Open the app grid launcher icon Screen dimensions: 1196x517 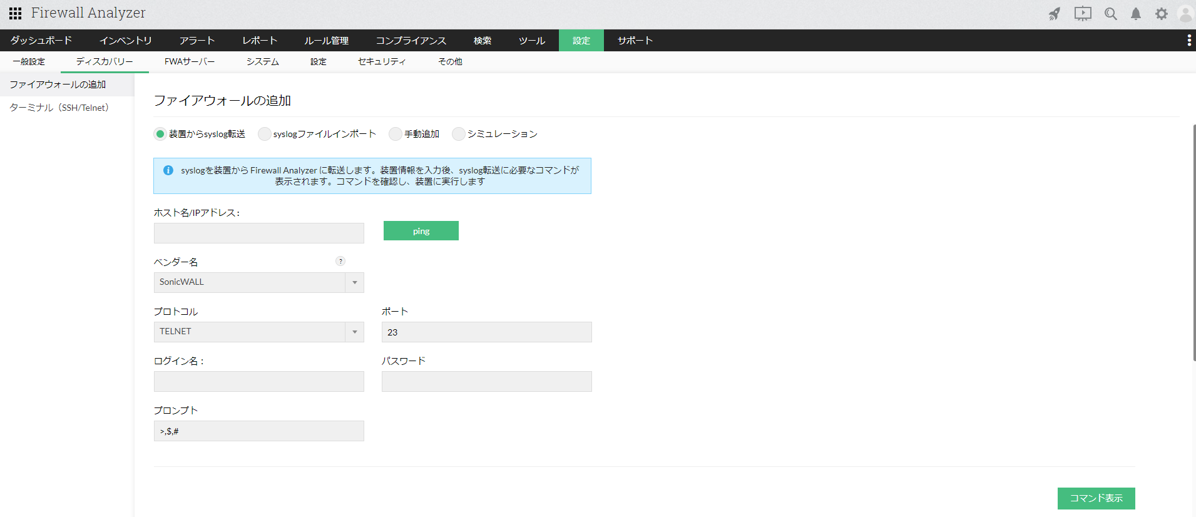[15, 13]
